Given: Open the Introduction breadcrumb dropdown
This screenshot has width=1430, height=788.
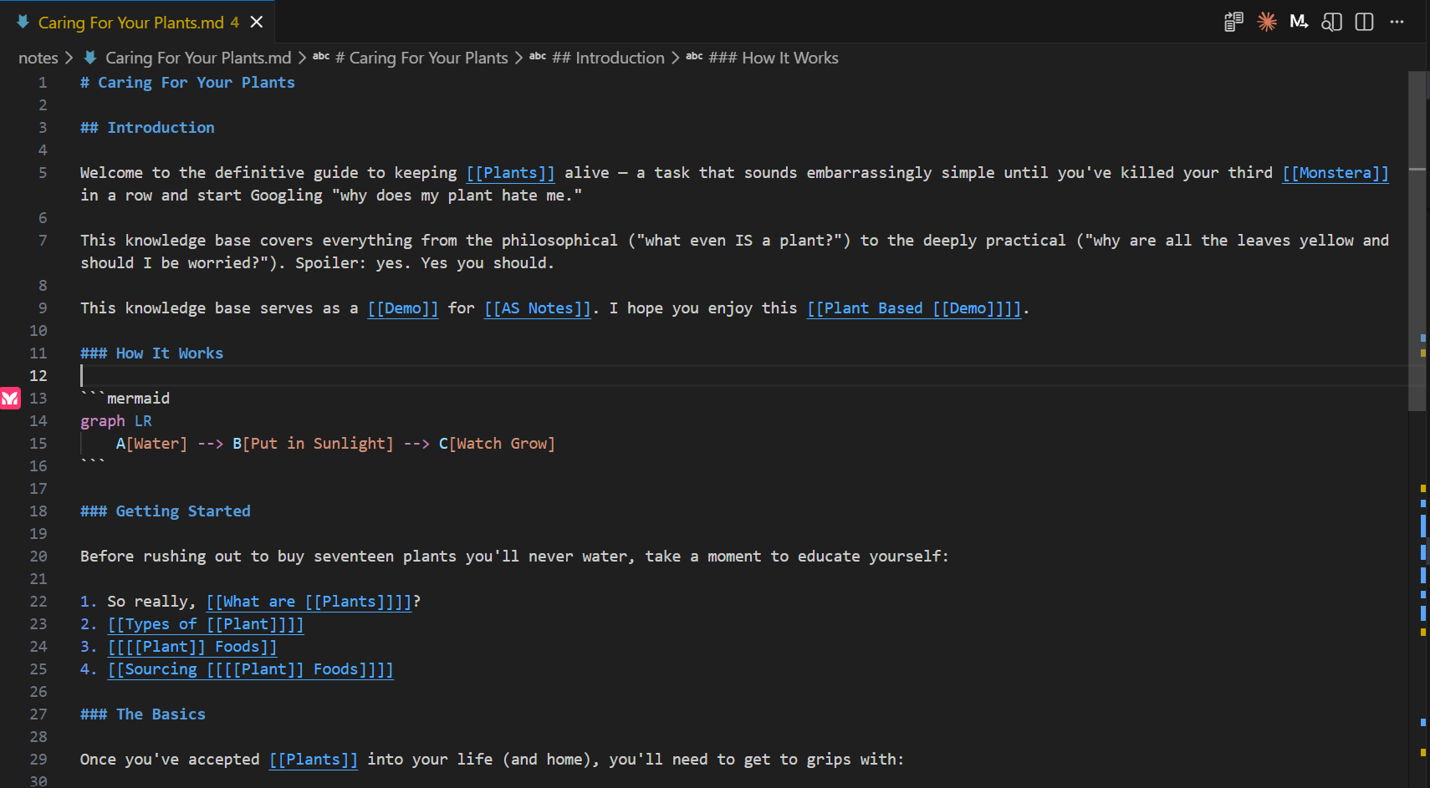Looking at the screenshot, I should (x=611, y=58).
